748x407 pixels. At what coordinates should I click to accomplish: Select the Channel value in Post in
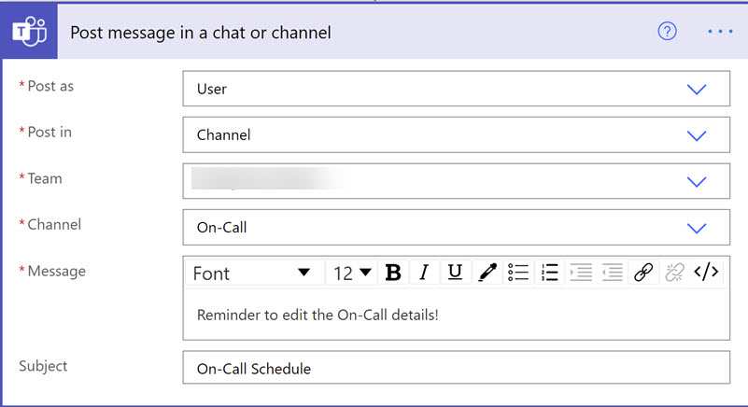pyautogui.click(x=224, y=135)
